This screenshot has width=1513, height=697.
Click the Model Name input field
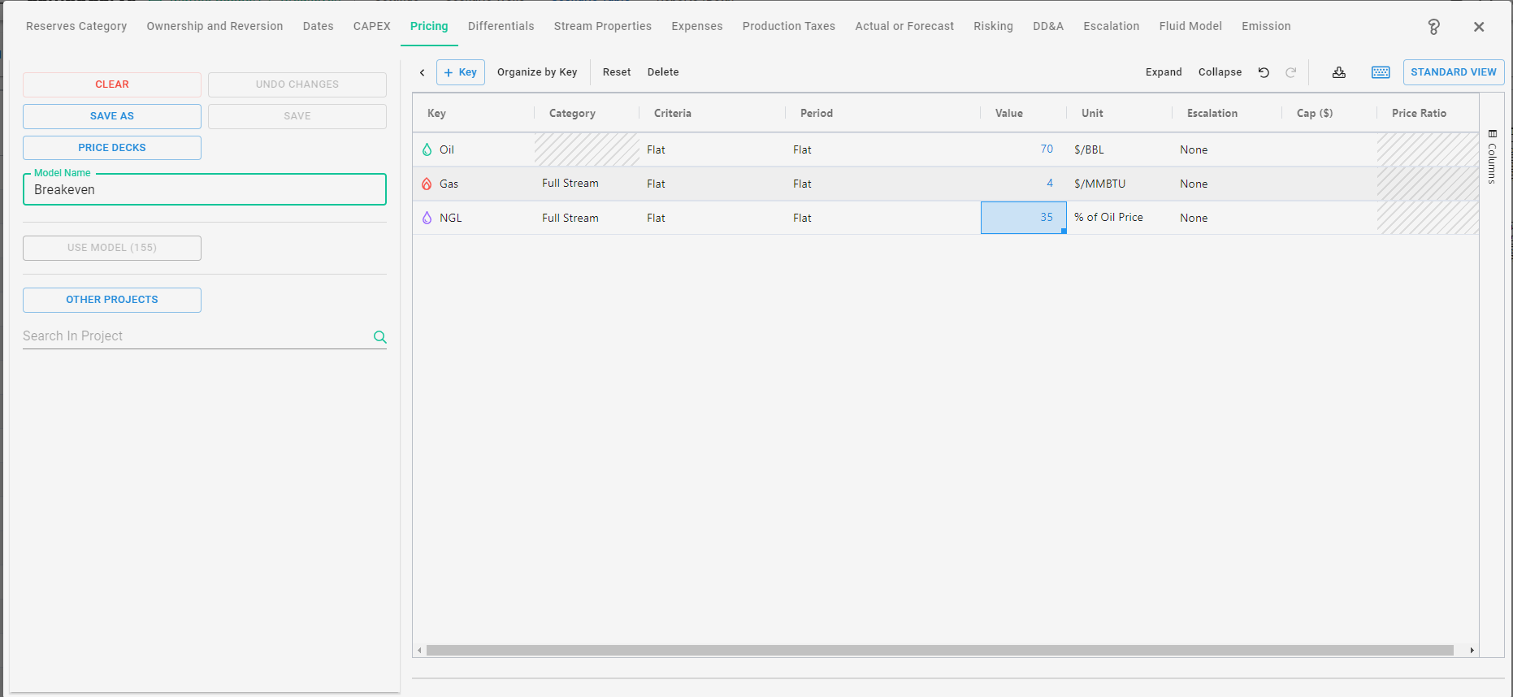(205, 190)
